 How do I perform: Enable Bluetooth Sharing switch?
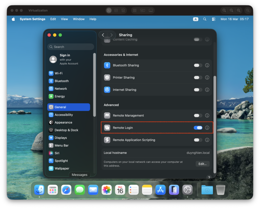click(198, 65)
